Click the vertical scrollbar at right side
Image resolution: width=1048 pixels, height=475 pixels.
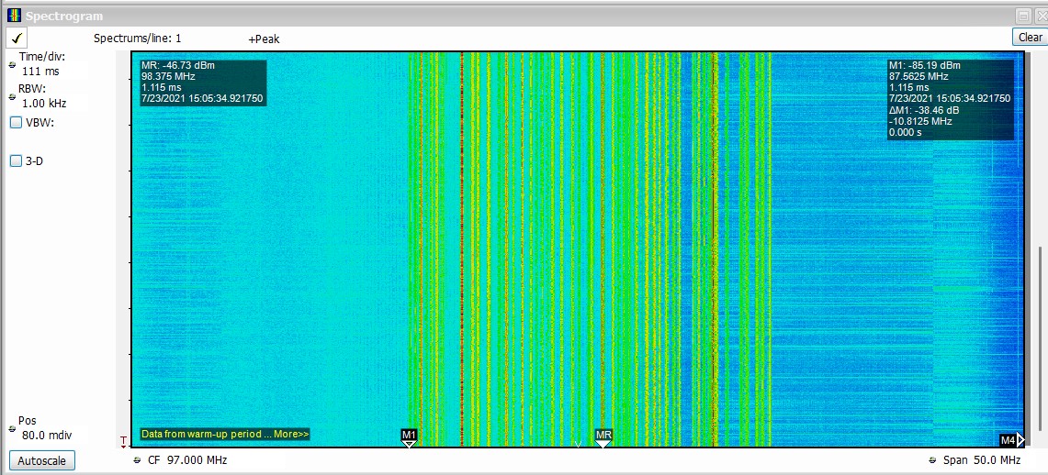[x=1039, y=339]
